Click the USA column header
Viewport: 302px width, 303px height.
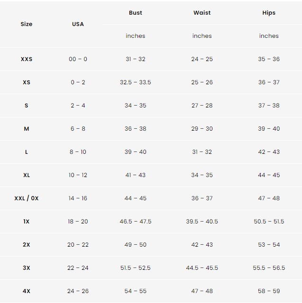[78, 24]
